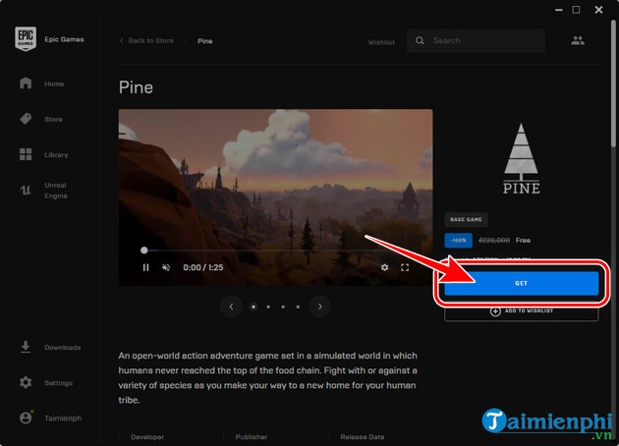
Task: Select the Store menu label
Action: [x=53, y=119]
